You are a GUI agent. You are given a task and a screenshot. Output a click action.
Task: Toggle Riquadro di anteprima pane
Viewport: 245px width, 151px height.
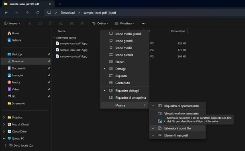point(125,97)
